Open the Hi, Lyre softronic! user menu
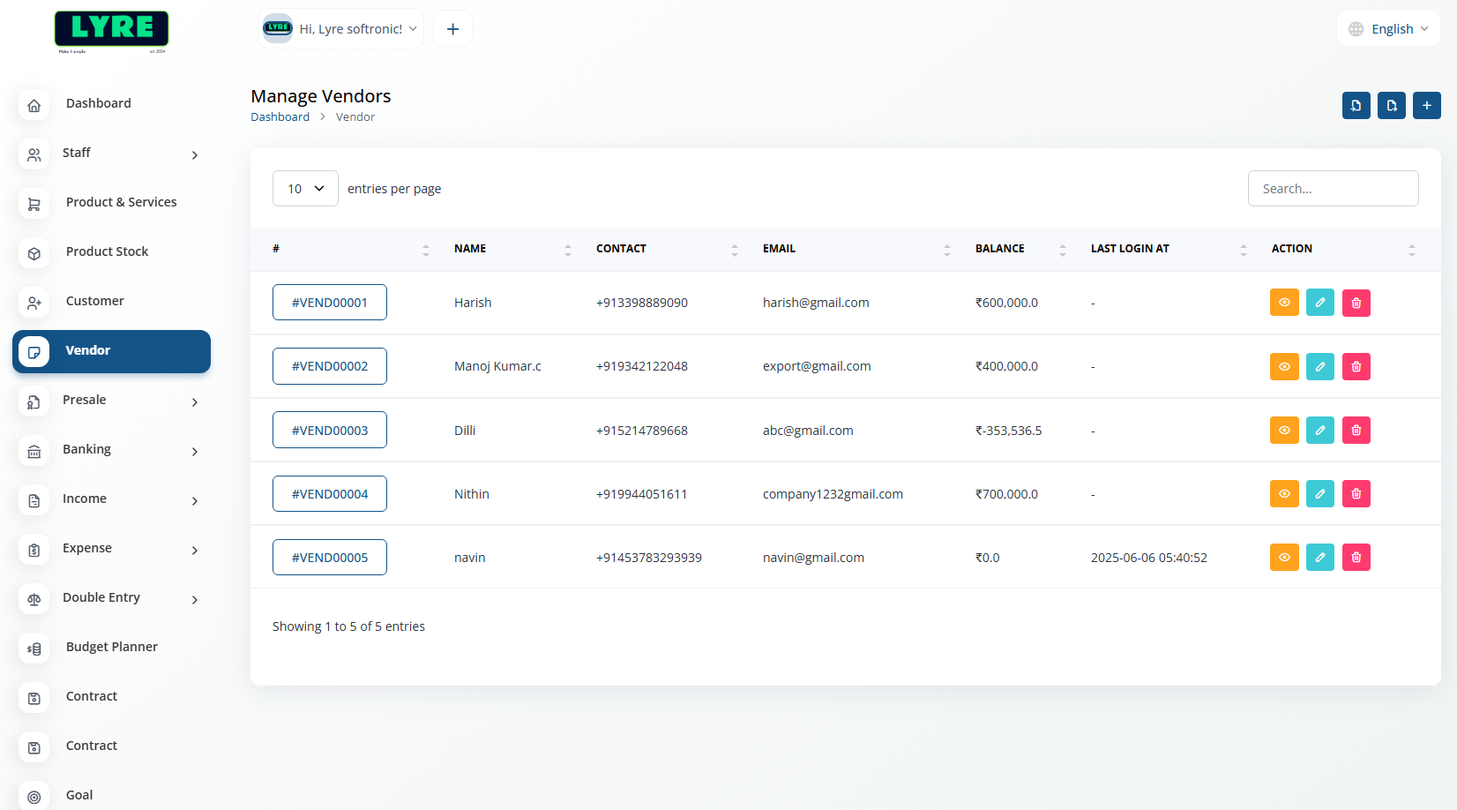 341,29
